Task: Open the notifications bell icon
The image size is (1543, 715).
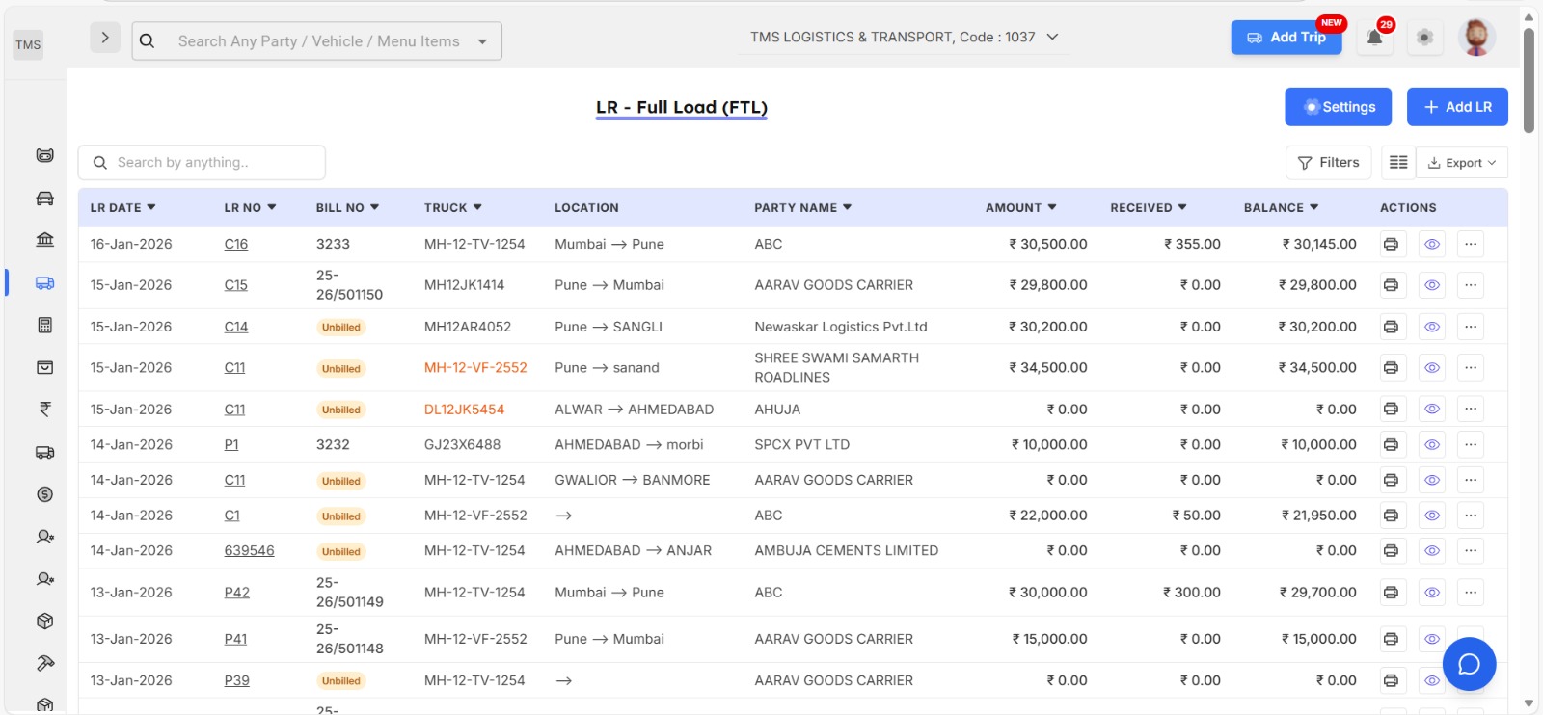Action: 1374,38
